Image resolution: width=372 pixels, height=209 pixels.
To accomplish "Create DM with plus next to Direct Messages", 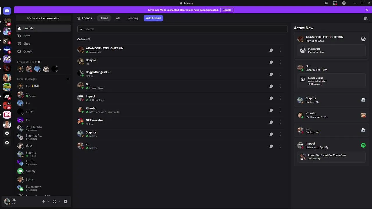I will pyautogui.click(x=68, y=79).
